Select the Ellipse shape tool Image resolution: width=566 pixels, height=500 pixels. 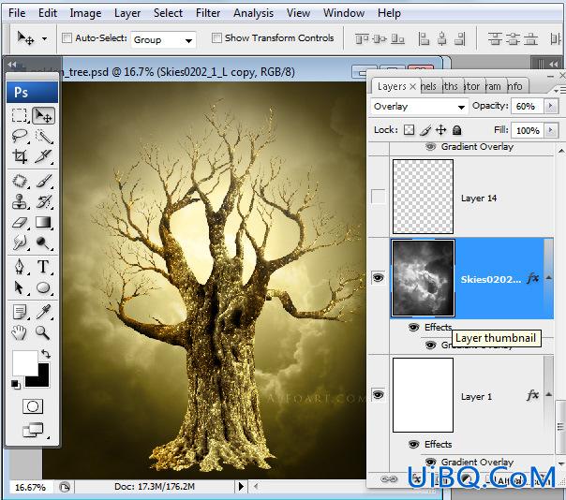click(x=44, y=287)
